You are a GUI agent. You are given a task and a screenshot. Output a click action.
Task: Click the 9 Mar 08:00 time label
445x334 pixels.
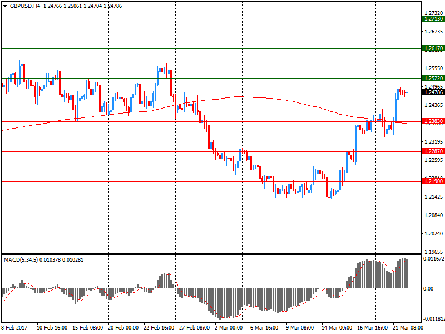coord(300,328)
